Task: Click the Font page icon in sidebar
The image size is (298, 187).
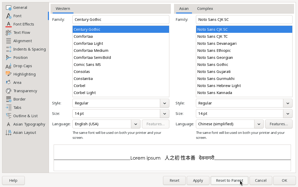Action: pyautogui.click(x=9, y=16)
